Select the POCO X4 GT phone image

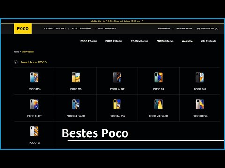(117, 77)
